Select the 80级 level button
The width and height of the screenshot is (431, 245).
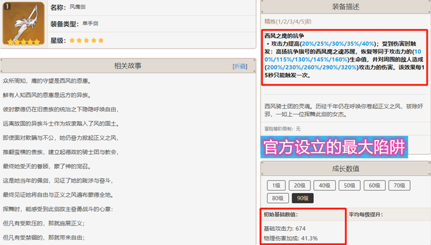[x=278, y=198]
